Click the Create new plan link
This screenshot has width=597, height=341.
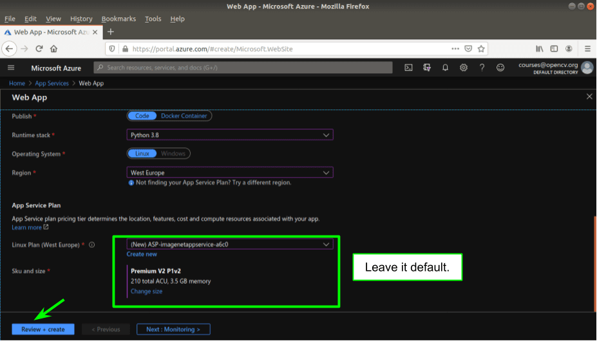coord(142,254)
